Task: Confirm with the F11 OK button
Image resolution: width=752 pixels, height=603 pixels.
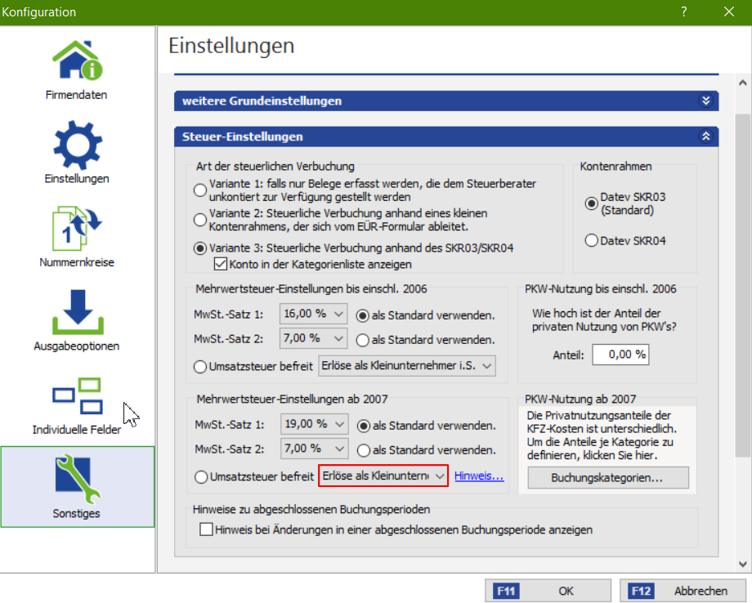Action: click(548, 591)
